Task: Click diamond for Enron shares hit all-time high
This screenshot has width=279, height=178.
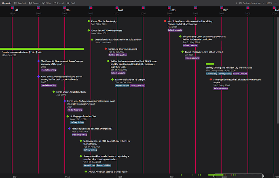Action: click(x=54, y=92)
